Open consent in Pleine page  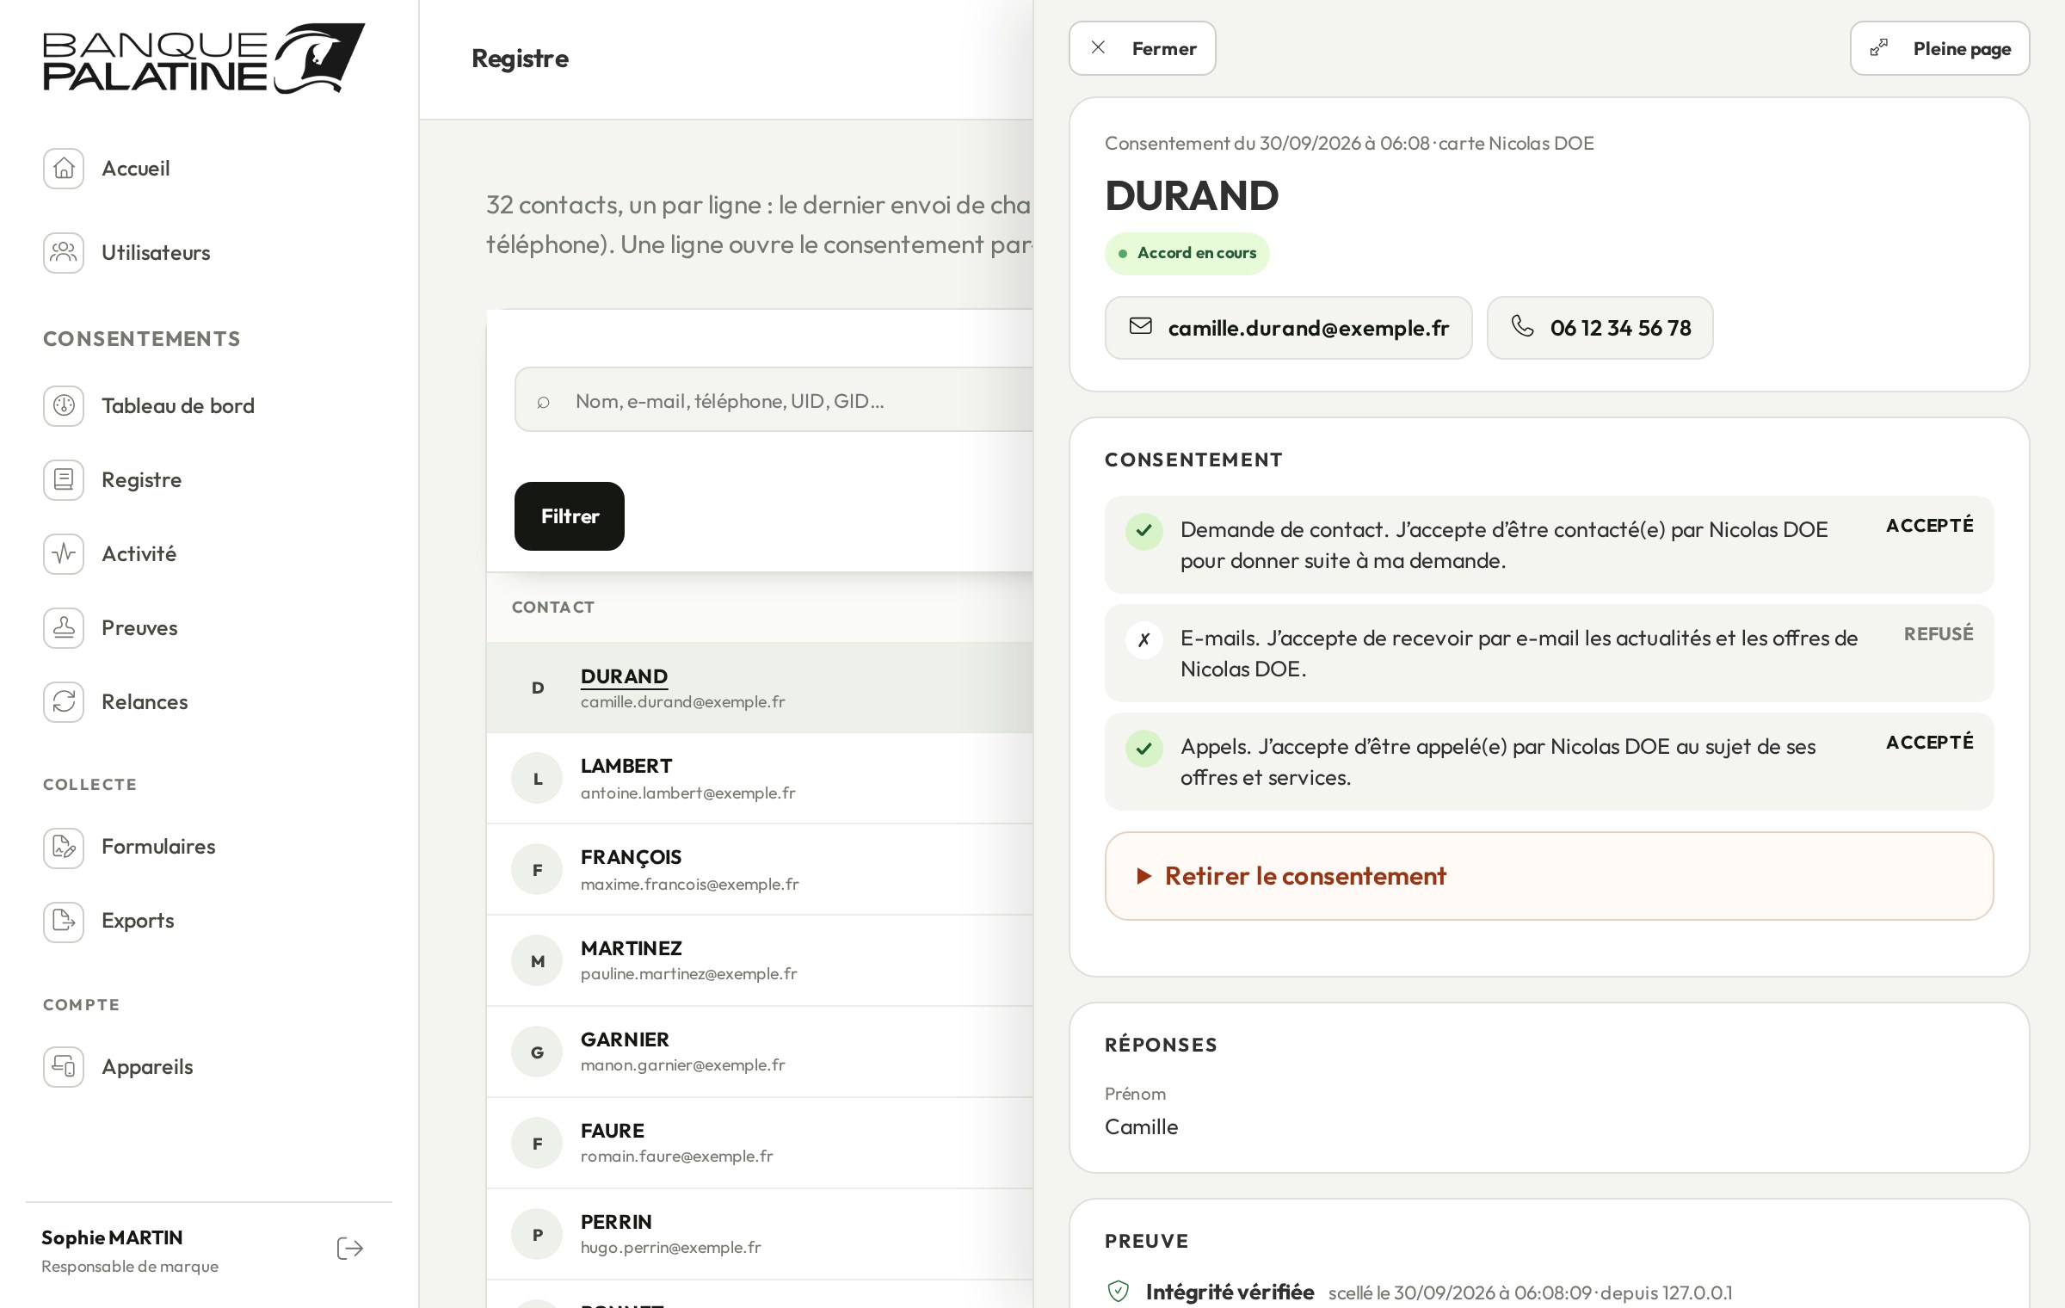pyautogui.click(x=1939, y=48)
